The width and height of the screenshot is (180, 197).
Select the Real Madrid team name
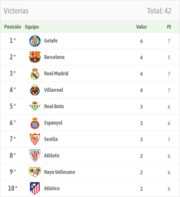pos(56,74)
